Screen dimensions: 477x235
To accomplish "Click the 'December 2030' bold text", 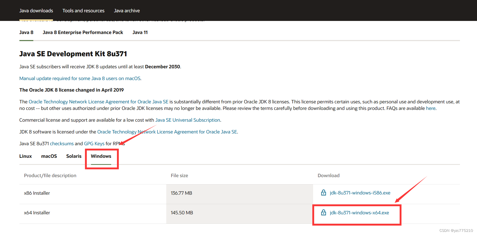I will (x=163, y=67).
